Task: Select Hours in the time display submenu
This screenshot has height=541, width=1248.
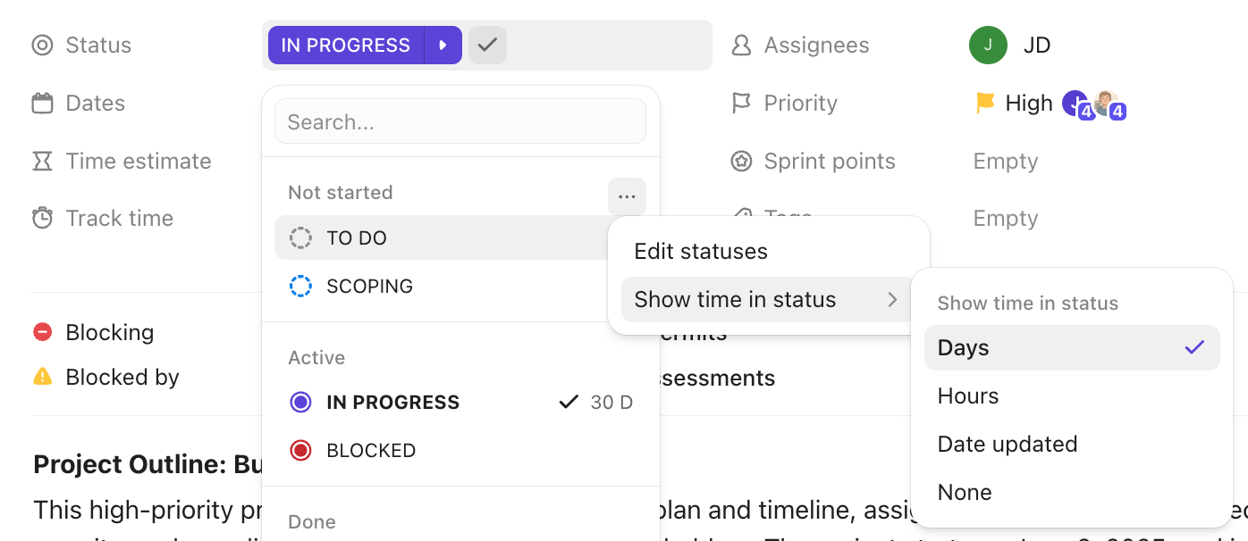Action: coord(968,395)
